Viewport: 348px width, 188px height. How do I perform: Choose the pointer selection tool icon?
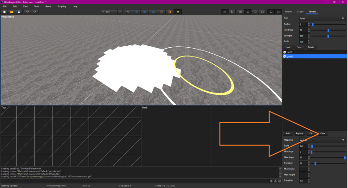(129, 11)
